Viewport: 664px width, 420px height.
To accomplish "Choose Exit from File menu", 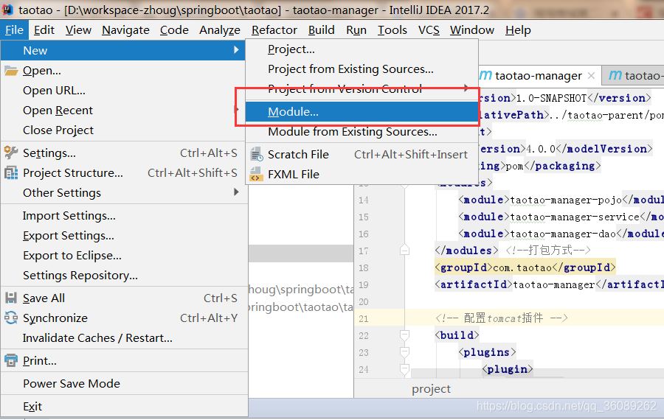I will (124, 407).
